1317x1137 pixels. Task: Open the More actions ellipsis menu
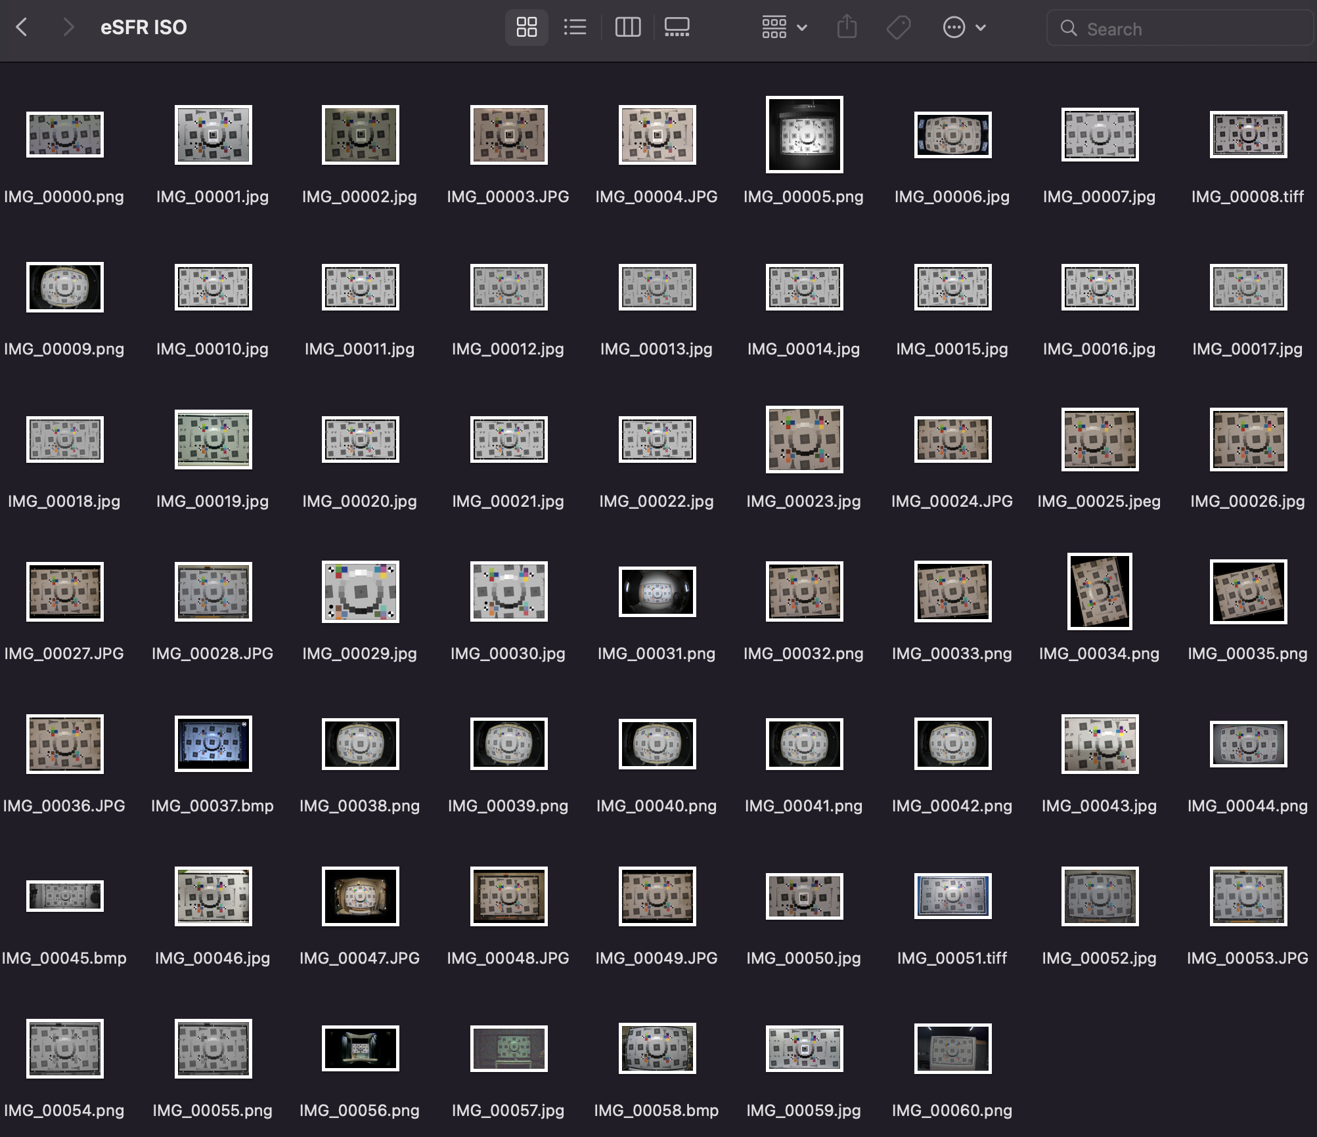[964, 28]
